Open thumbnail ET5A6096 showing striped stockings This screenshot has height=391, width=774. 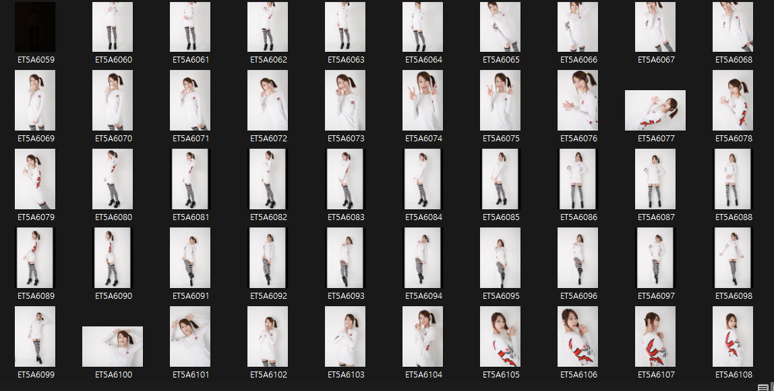pos(577,258)
